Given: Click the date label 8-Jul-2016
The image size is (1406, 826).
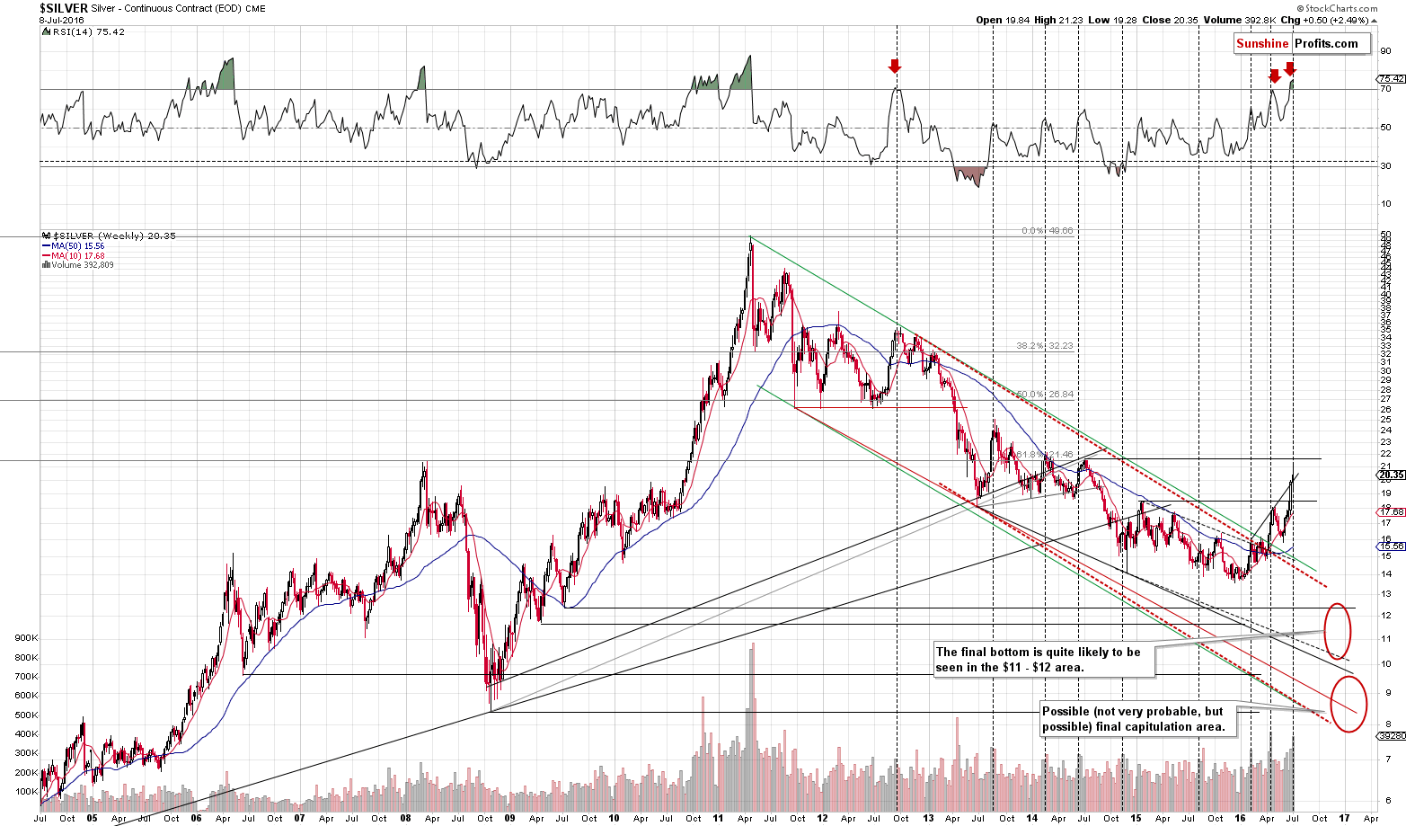Looking at the screenshot, I should coord(60,20).
